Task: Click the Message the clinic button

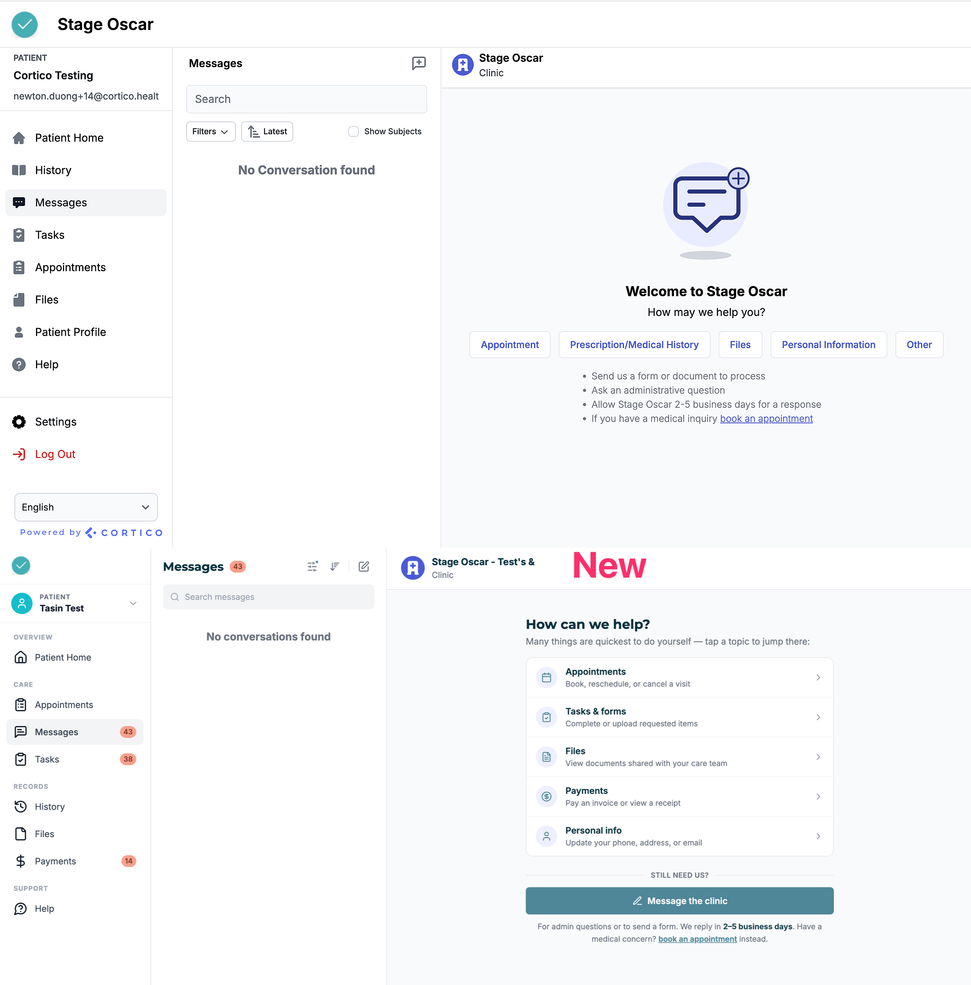Action: point(679,901)
